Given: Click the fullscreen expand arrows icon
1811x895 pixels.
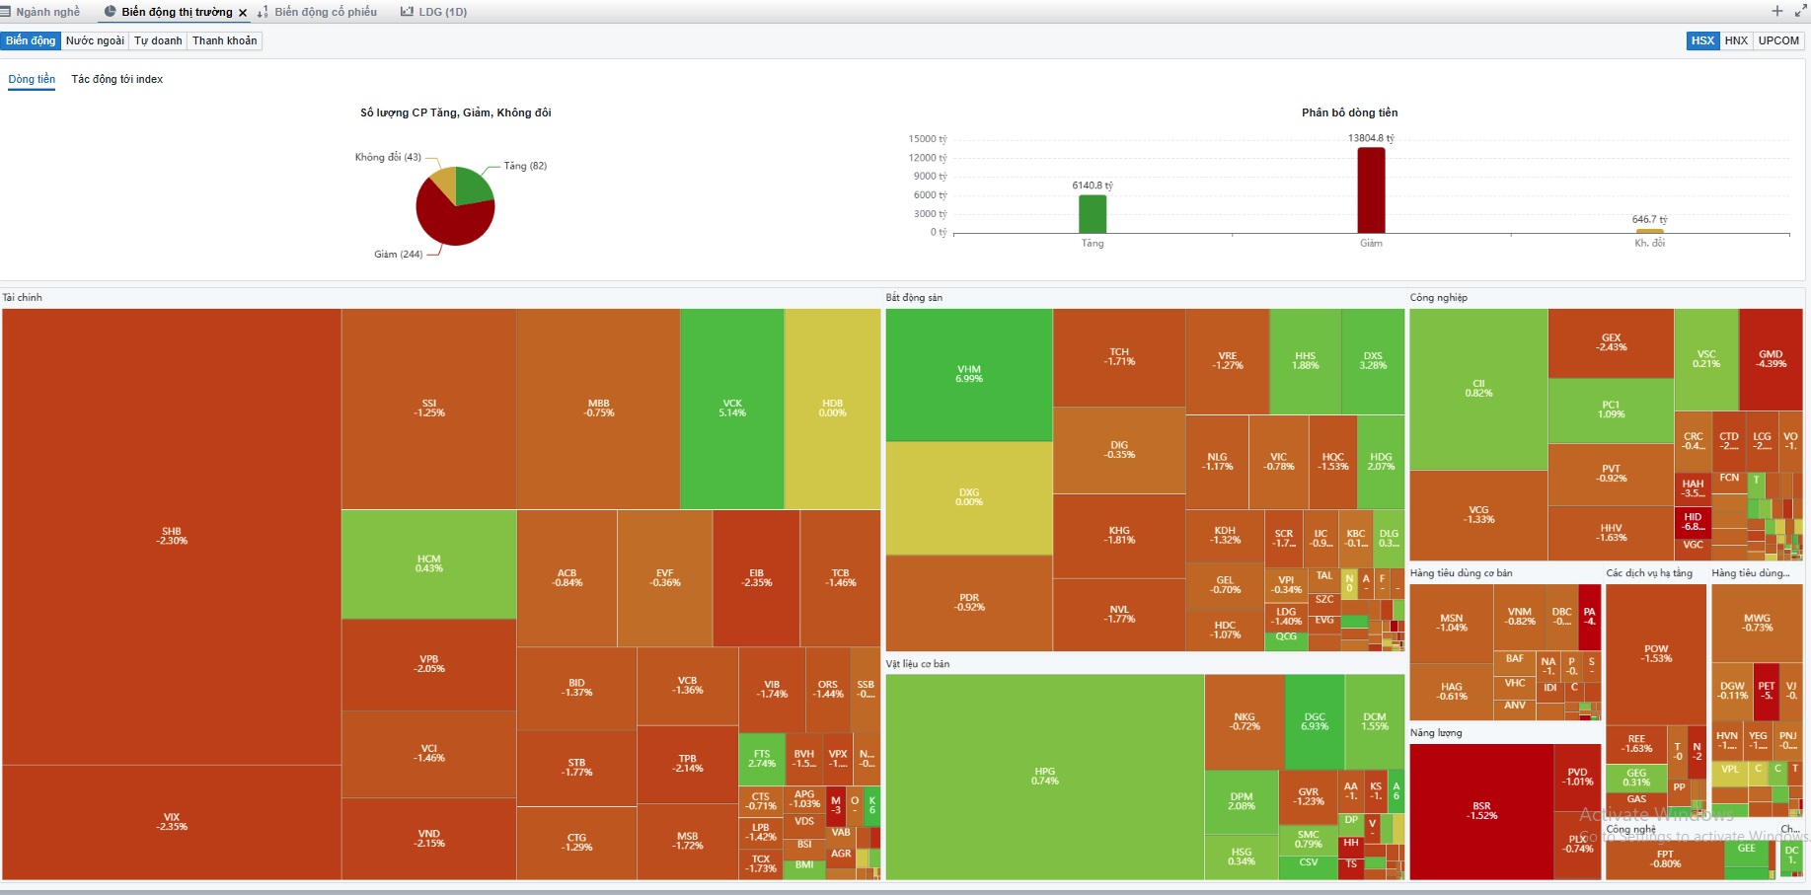Looking at the screenshot, I should pos(1800,11).
